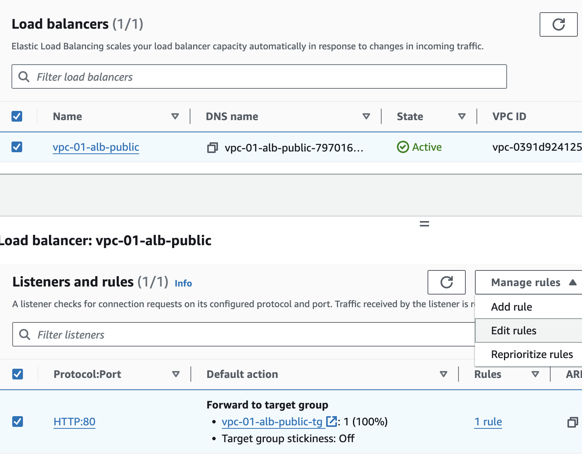Select Add rule from menu

pos(512,307)
